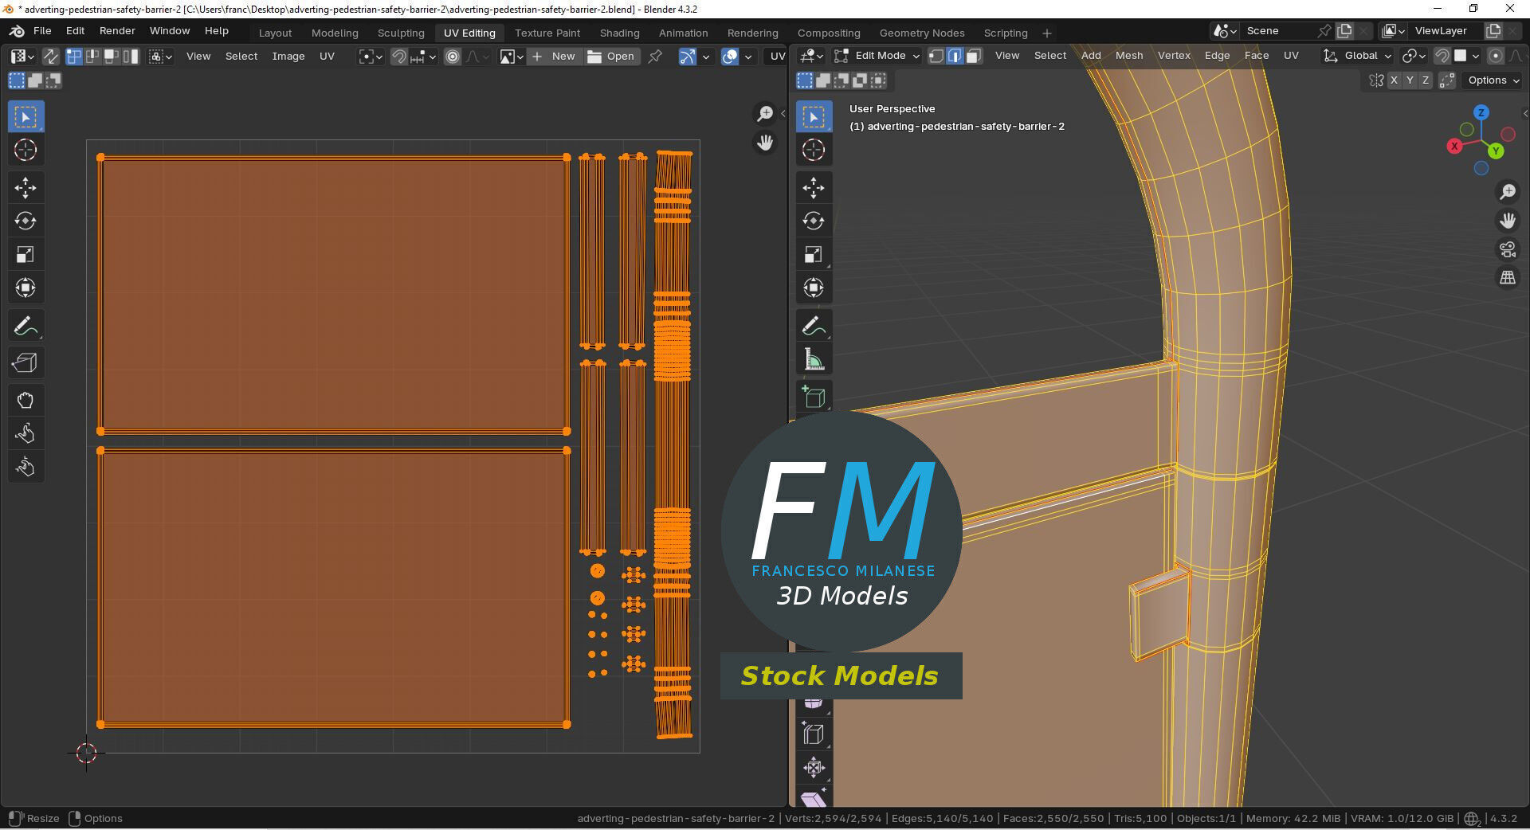This screenshot has height=830, width=1530.
Task: Switch to face select mode in 3D viewport
Action: coord(973,56)
